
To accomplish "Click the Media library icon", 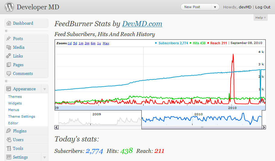I will [x=8, y=47].
